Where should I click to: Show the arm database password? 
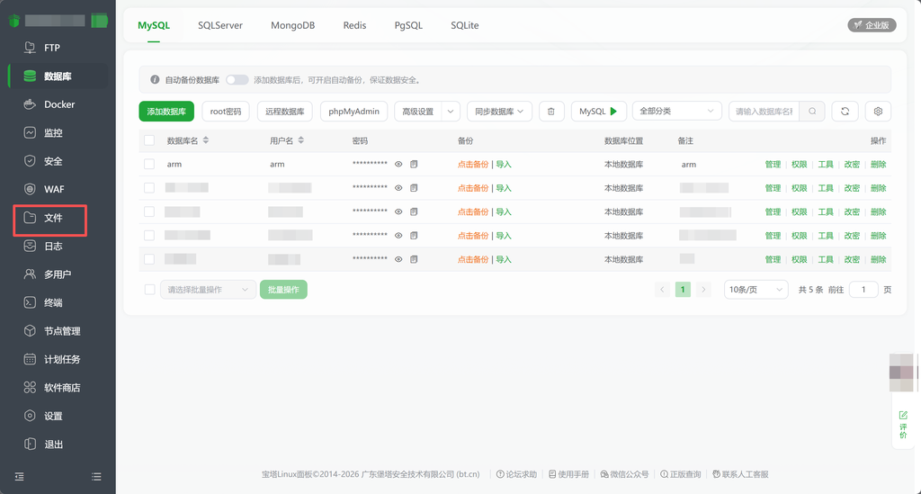click(398, 165)
